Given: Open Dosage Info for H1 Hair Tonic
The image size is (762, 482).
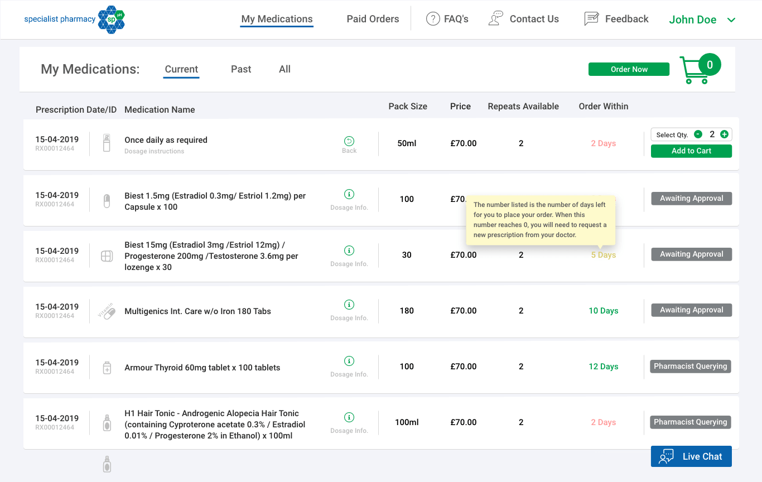Looking at the screenshot, I should tap(349, 417).
